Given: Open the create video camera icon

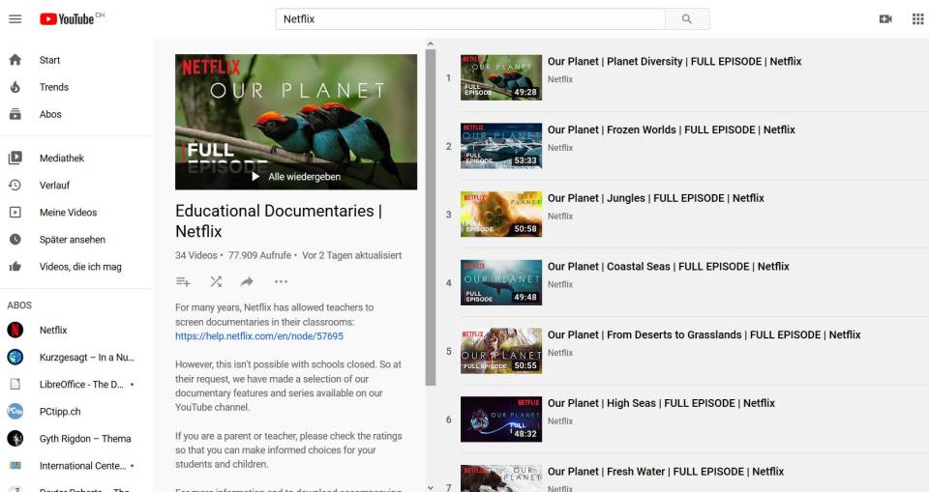Looking at the screenshot, I should tap(885, 19).
